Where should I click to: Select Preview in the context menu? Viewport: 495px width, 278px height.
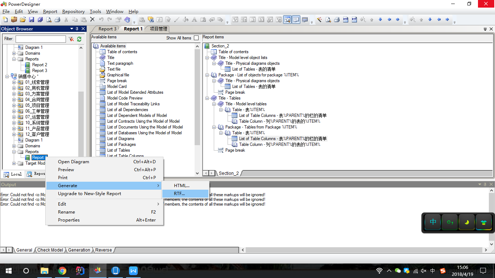(104, 170)
